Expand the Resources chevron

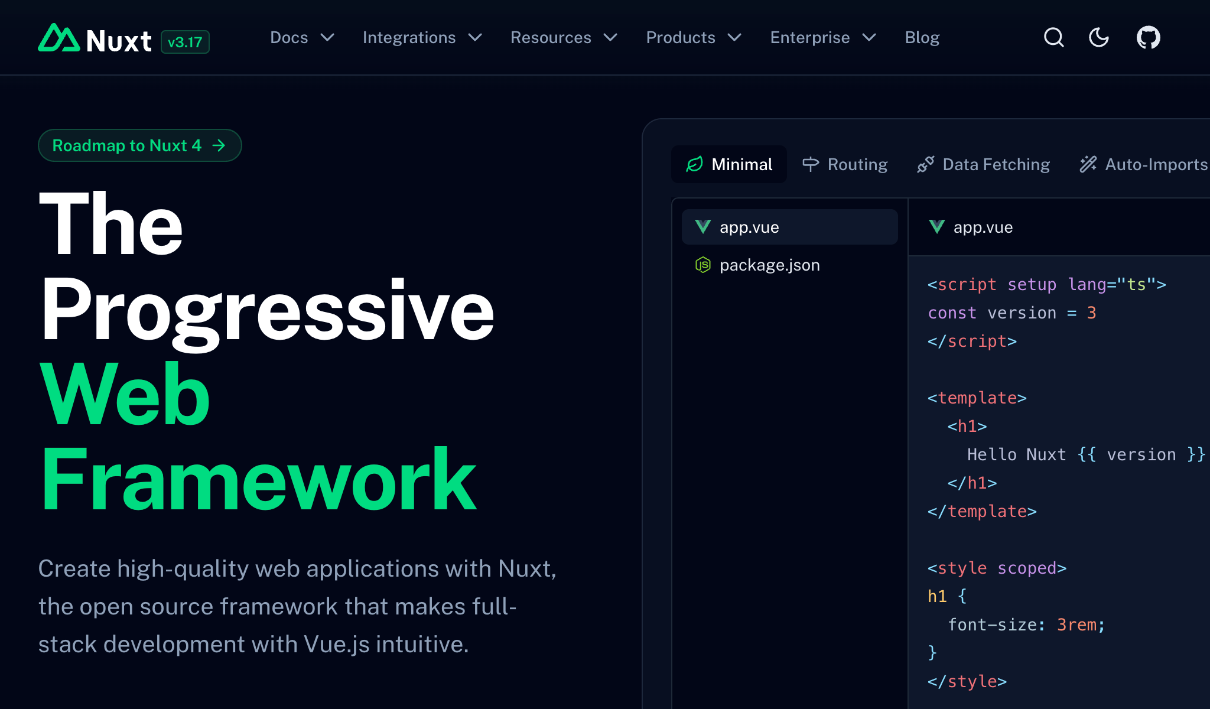(x=610, y=38)
